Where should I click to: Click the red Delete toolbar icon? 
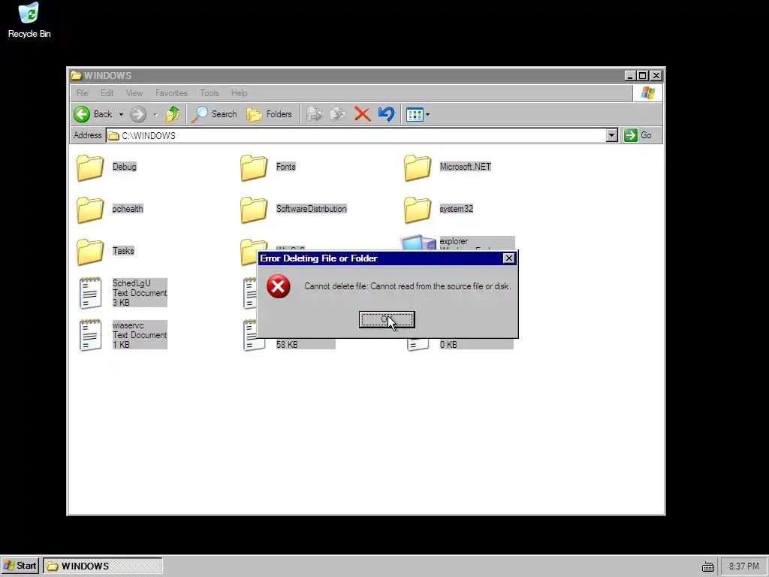point(363,114)
